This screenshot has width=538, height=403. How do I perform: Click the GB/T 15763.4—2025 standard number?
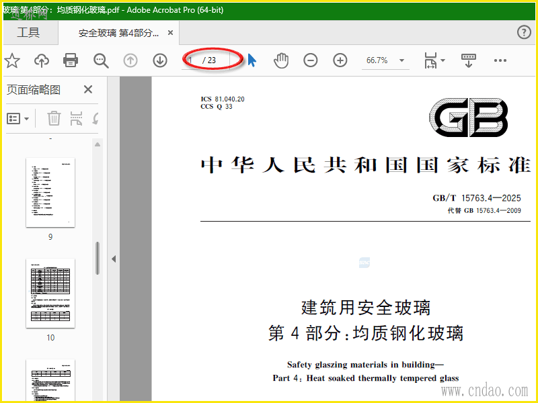pyautogui.click(x=477, y=198)
